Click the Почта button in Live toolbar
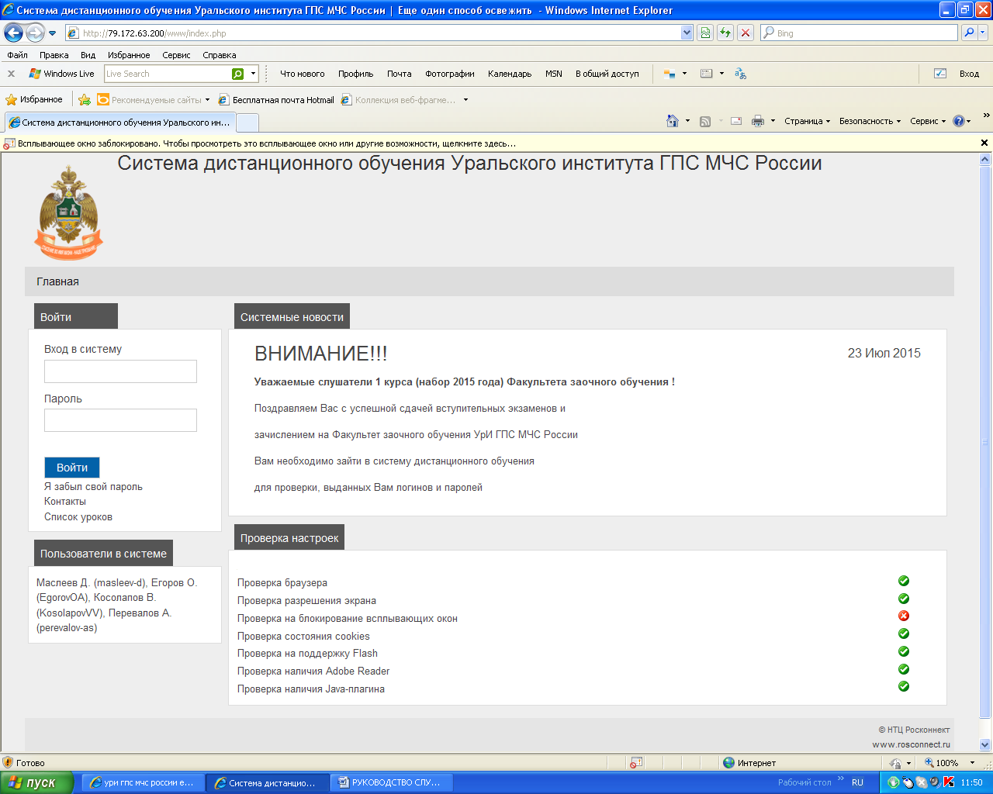The image size is (993, 794). 400,74
